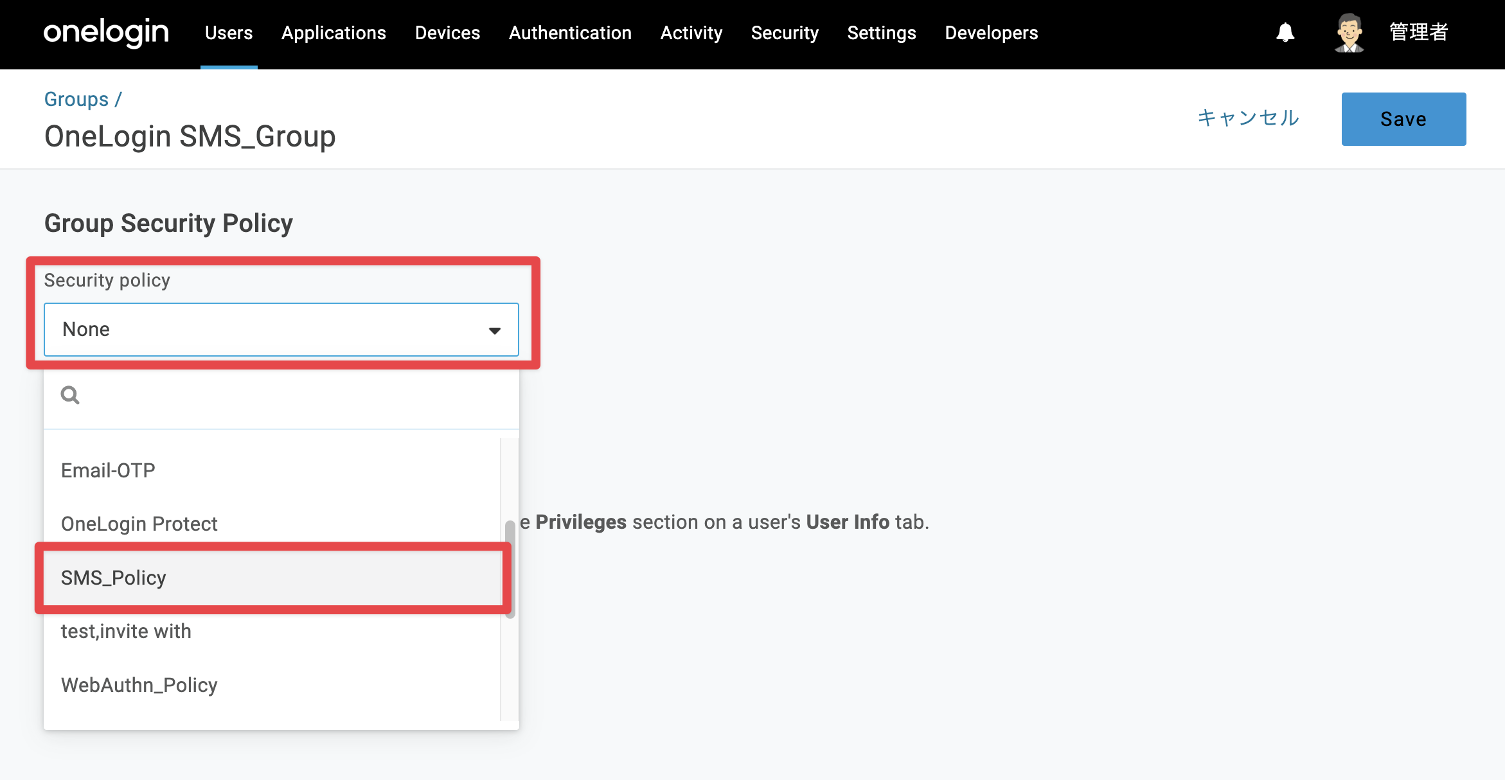Image resolution: width=1505 pixels, height=780 pixels.
Task: Select WebAuthn_Policy option
Action: pos(272,685)
